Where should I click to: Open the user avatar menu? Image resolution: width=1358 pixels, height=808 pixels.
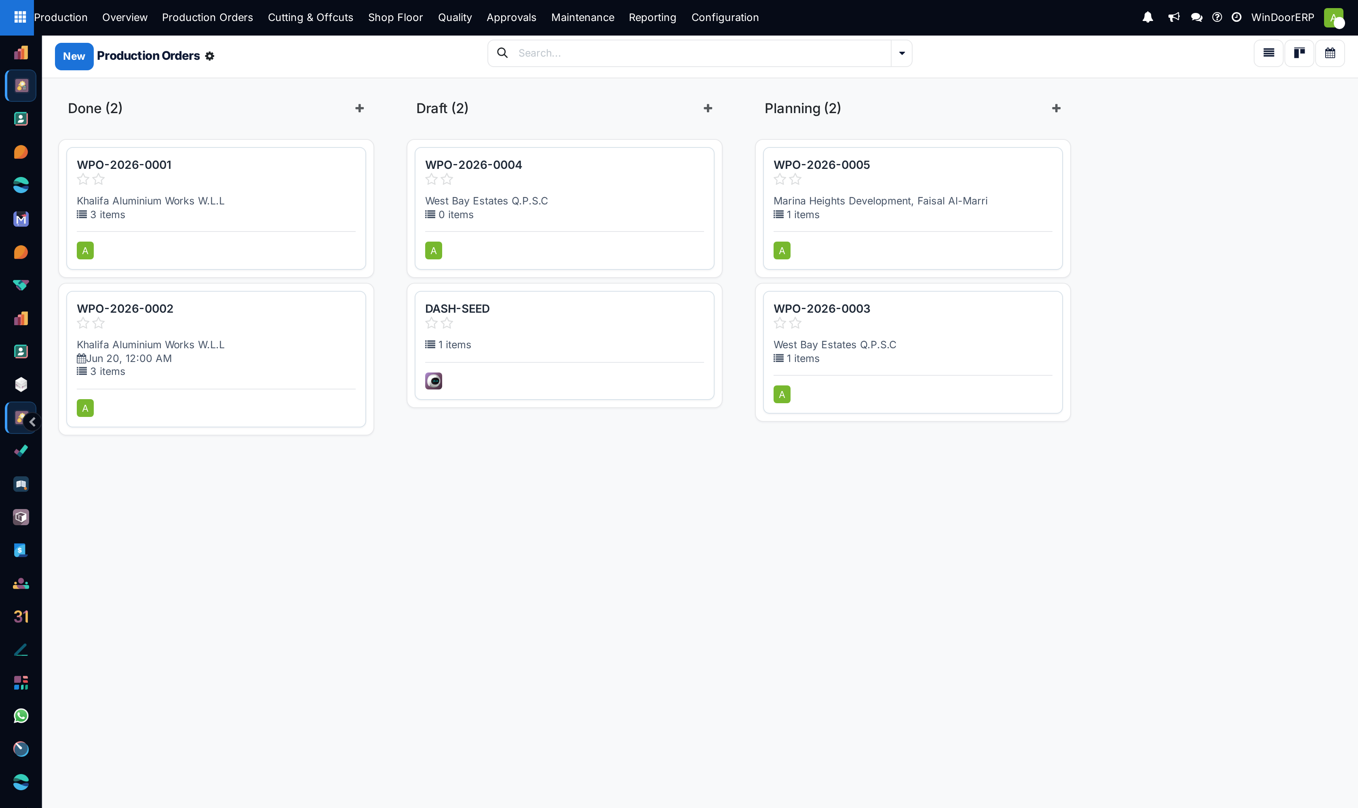click(1333, 17)
